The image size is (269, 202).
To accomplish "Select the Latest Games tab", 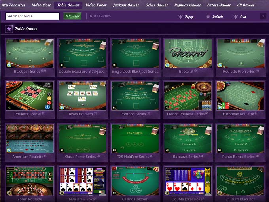I will tap(219, 5).
